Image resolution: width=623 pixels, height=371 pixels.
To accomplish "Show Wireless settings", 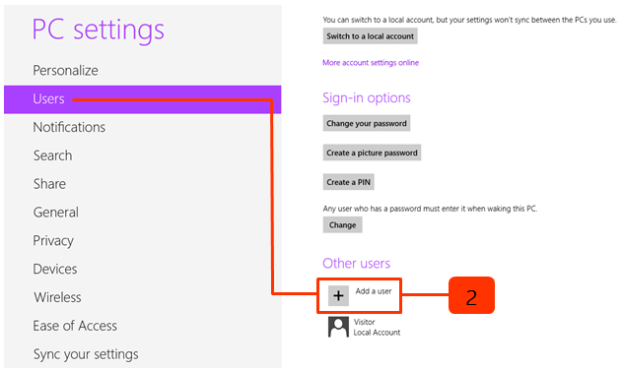I will coord(57,297).
